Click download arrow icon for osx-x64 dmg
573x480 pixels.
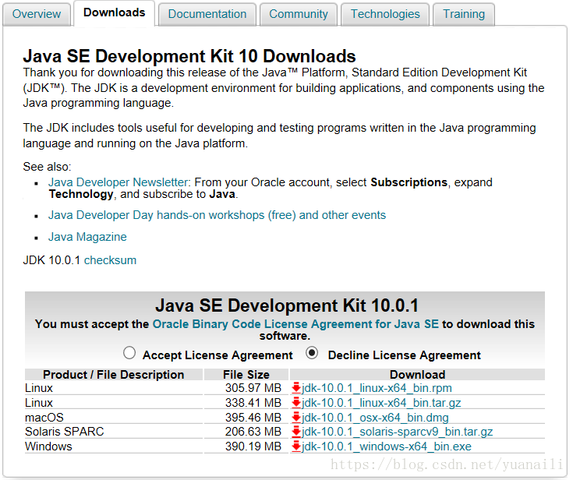(296, 417)
